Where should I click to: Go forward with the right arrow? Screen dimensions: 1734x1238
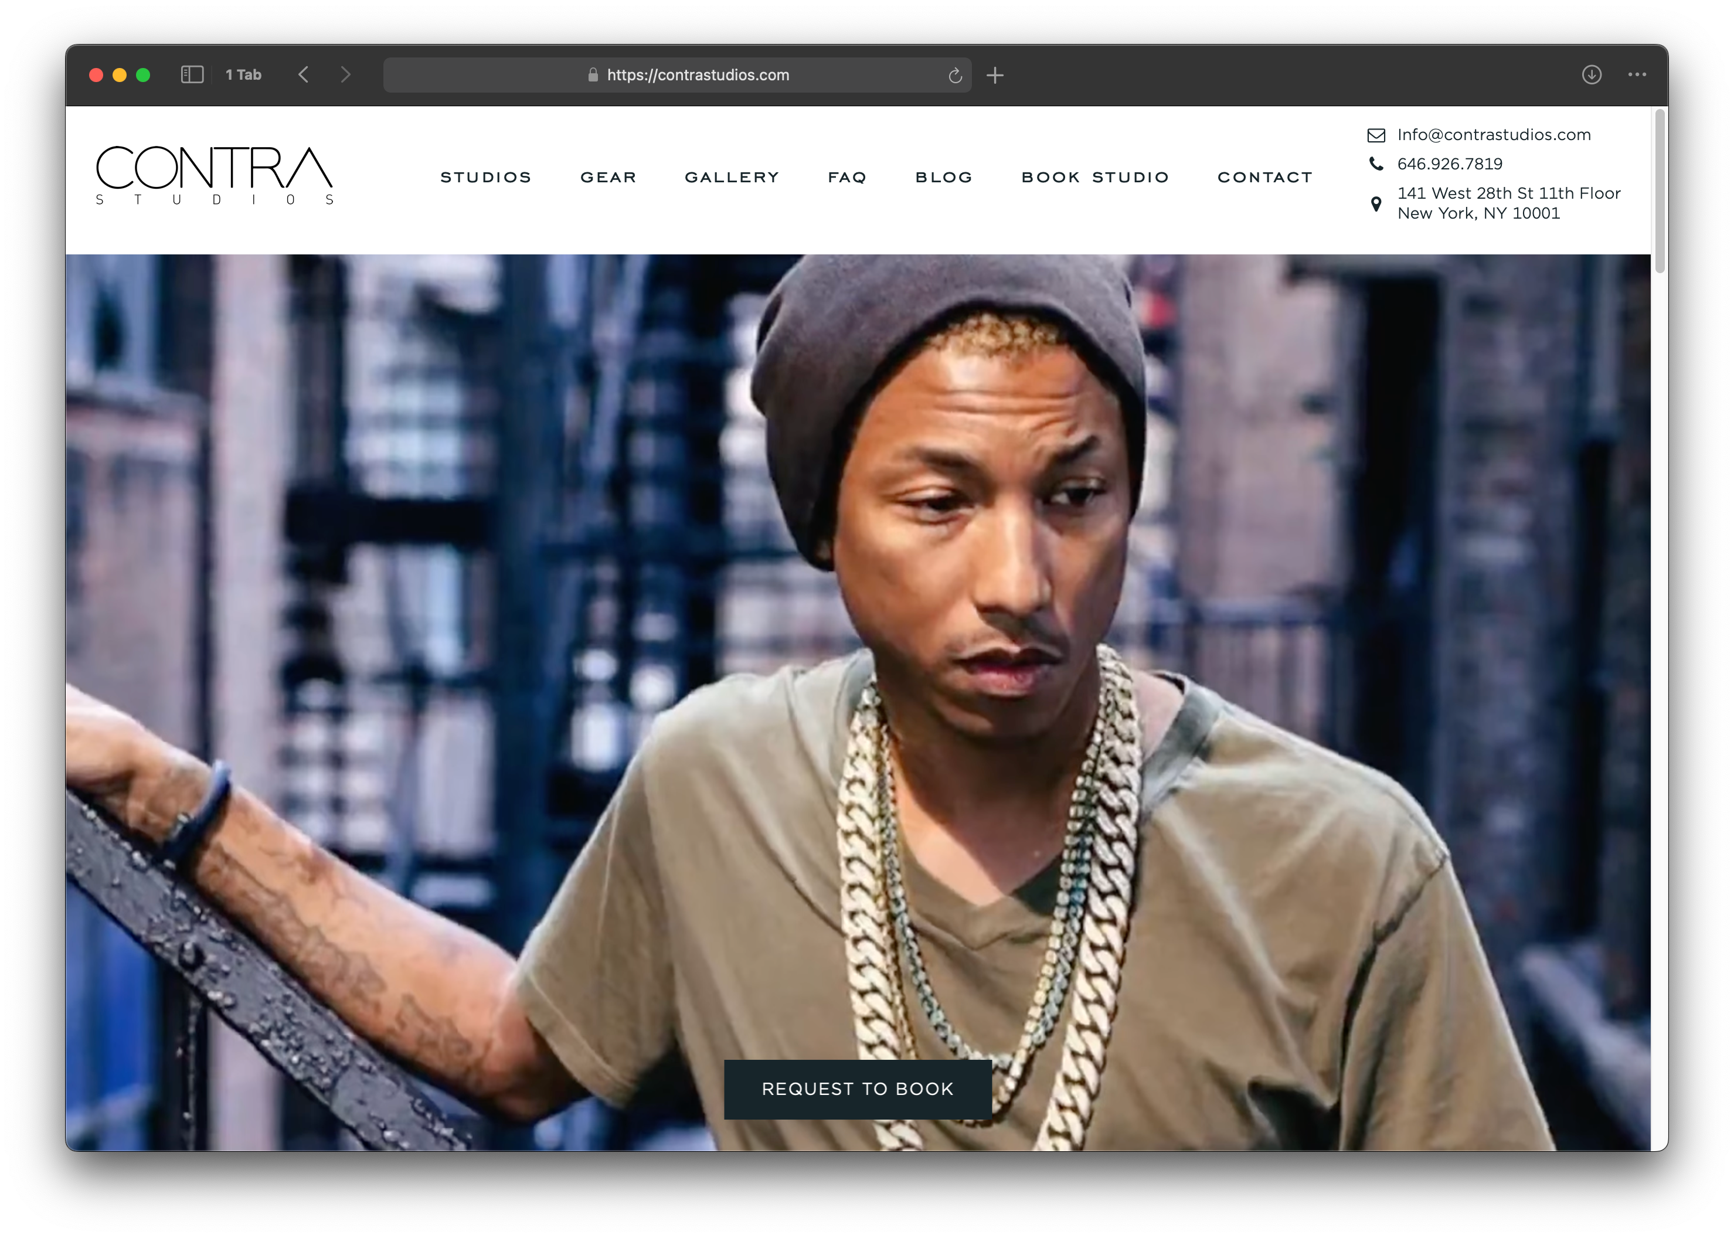point(346,74)
